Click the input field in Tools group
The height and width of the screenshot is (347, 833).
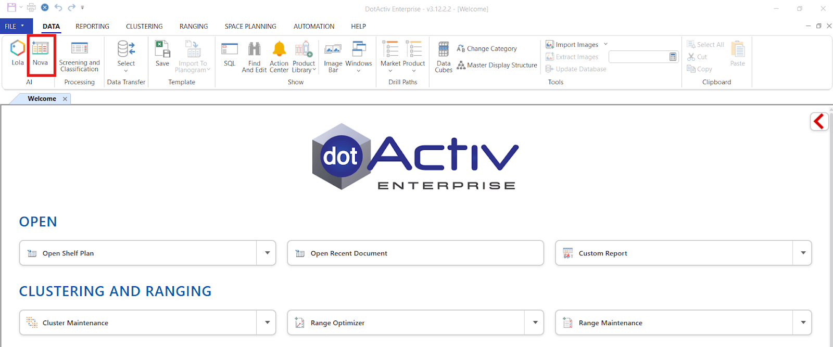638,57
